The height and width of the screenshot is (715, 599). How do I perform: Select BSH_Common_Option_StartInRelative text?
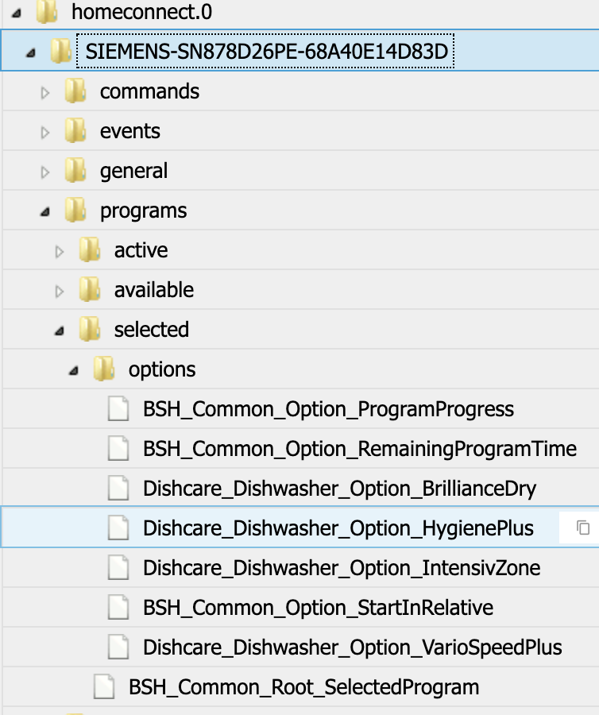point(319,609)
